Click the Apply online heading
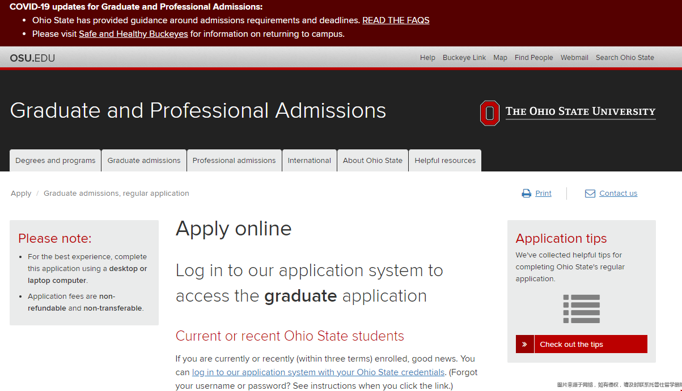The image size is (682, 391). pos(234,229)
